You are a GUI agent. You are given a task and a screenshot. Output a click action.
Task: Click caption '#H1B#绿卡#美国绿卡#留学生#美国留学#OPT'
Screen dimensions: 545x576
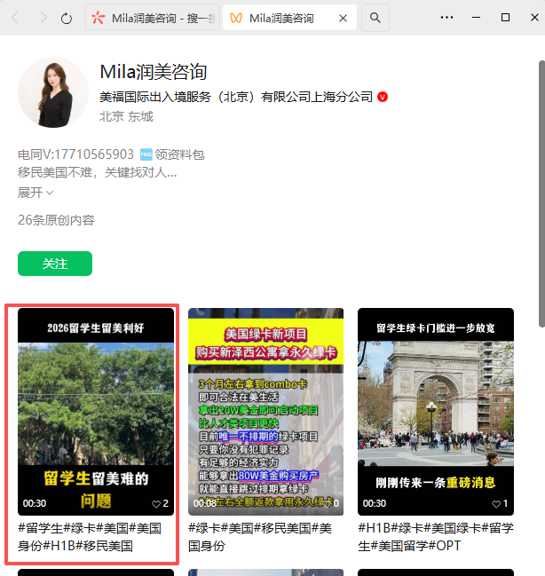coord(436,537)
